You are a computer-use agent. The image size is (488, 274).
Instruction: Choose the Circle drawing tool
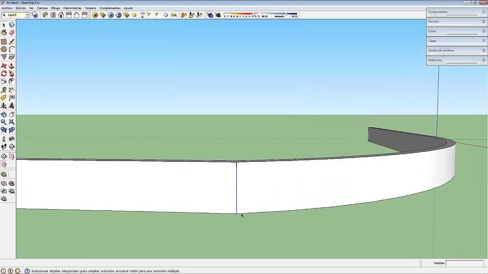tap(4, 49)
